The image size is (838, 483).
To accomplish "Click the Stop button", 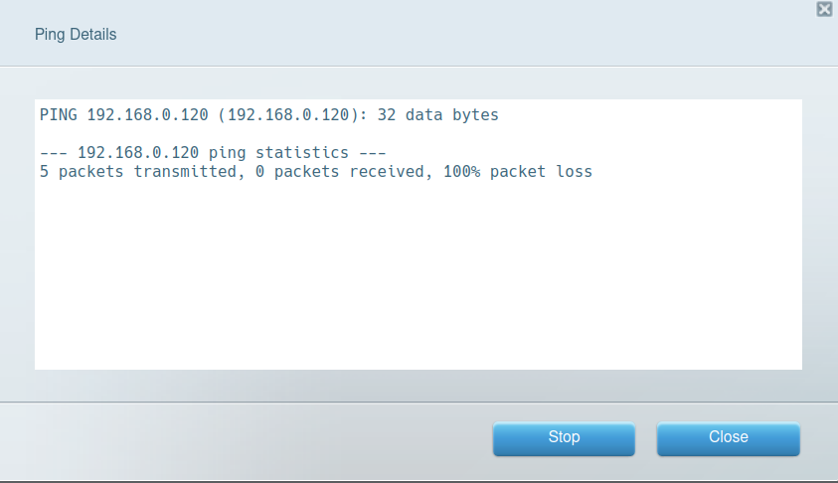I will (x=564, y=437).
